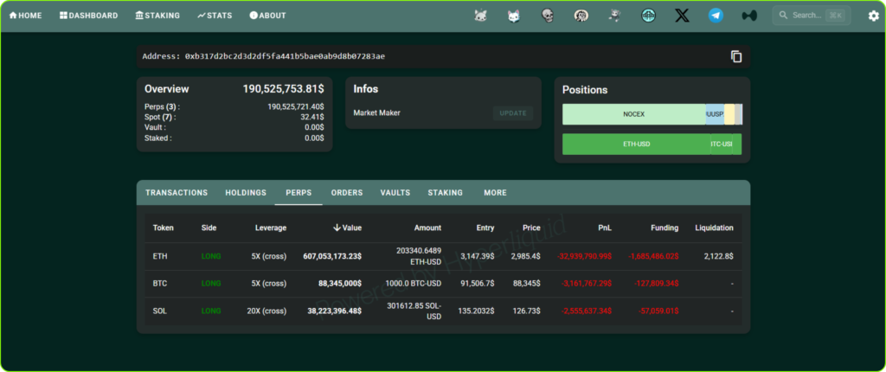
Task: Open the MORE tab menu
Action: [495, 193]
